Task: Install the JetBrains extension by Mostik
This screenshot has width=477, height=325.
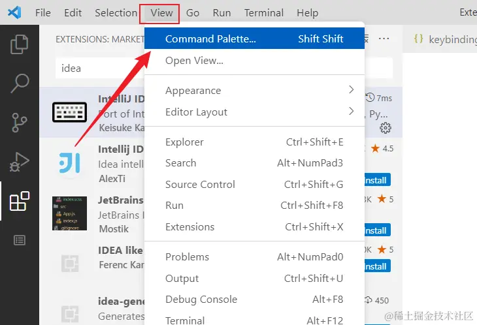Action: pyautogui.click(x=377, y=230)
